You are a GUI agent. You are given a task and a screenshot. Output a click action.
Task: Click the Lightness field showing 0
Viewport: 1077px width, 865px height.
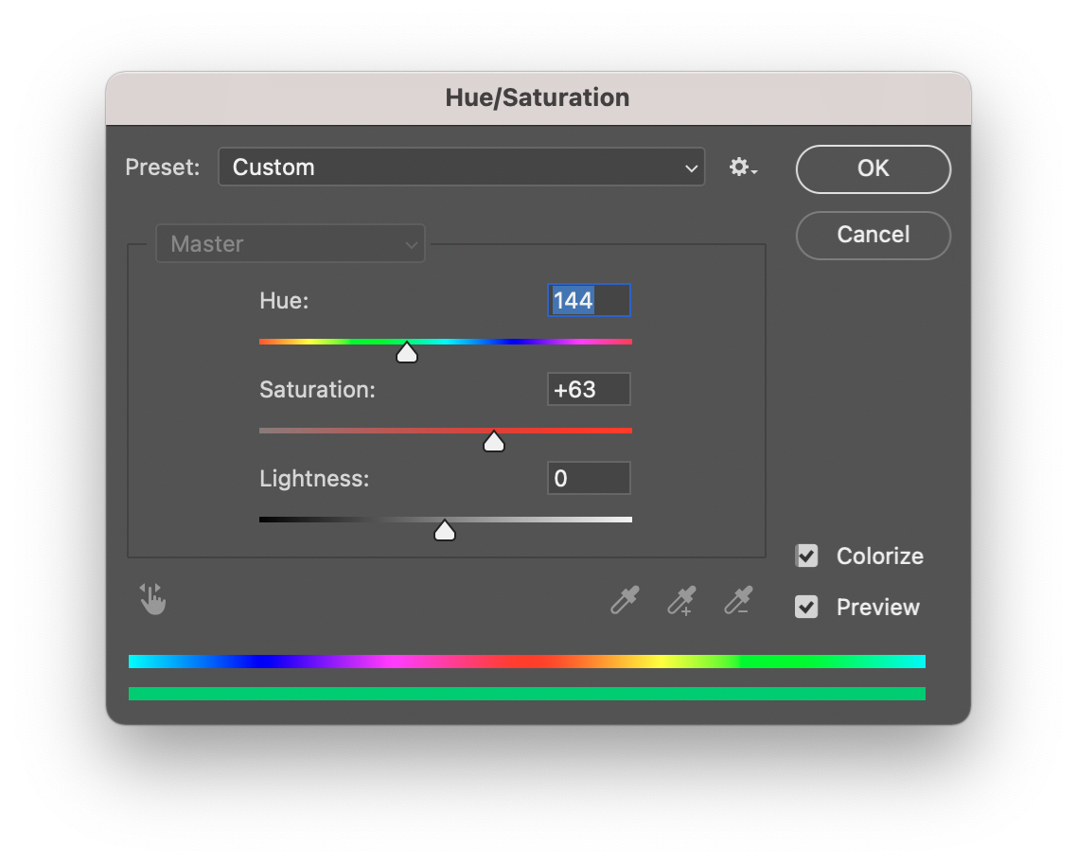589,478
